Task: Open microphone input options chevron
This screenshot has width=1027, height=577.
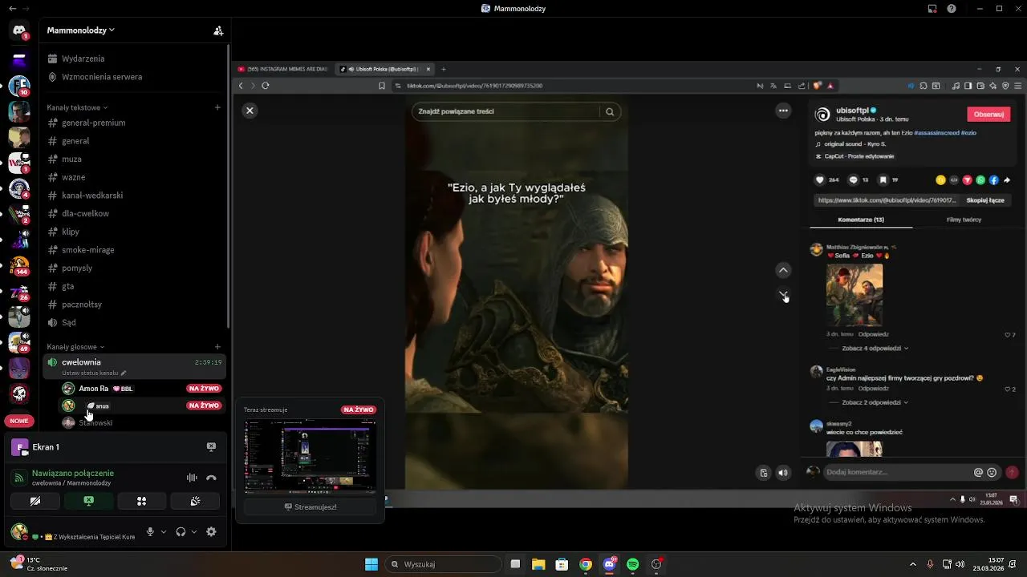Action: pyautogui.click(x=164, y=532)
